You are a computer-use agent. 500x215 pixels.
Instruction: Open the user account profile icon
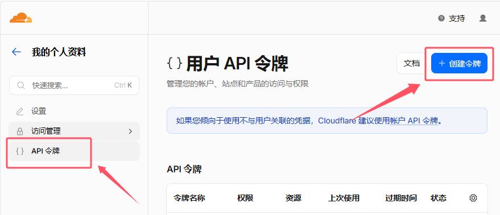point(483,18)
